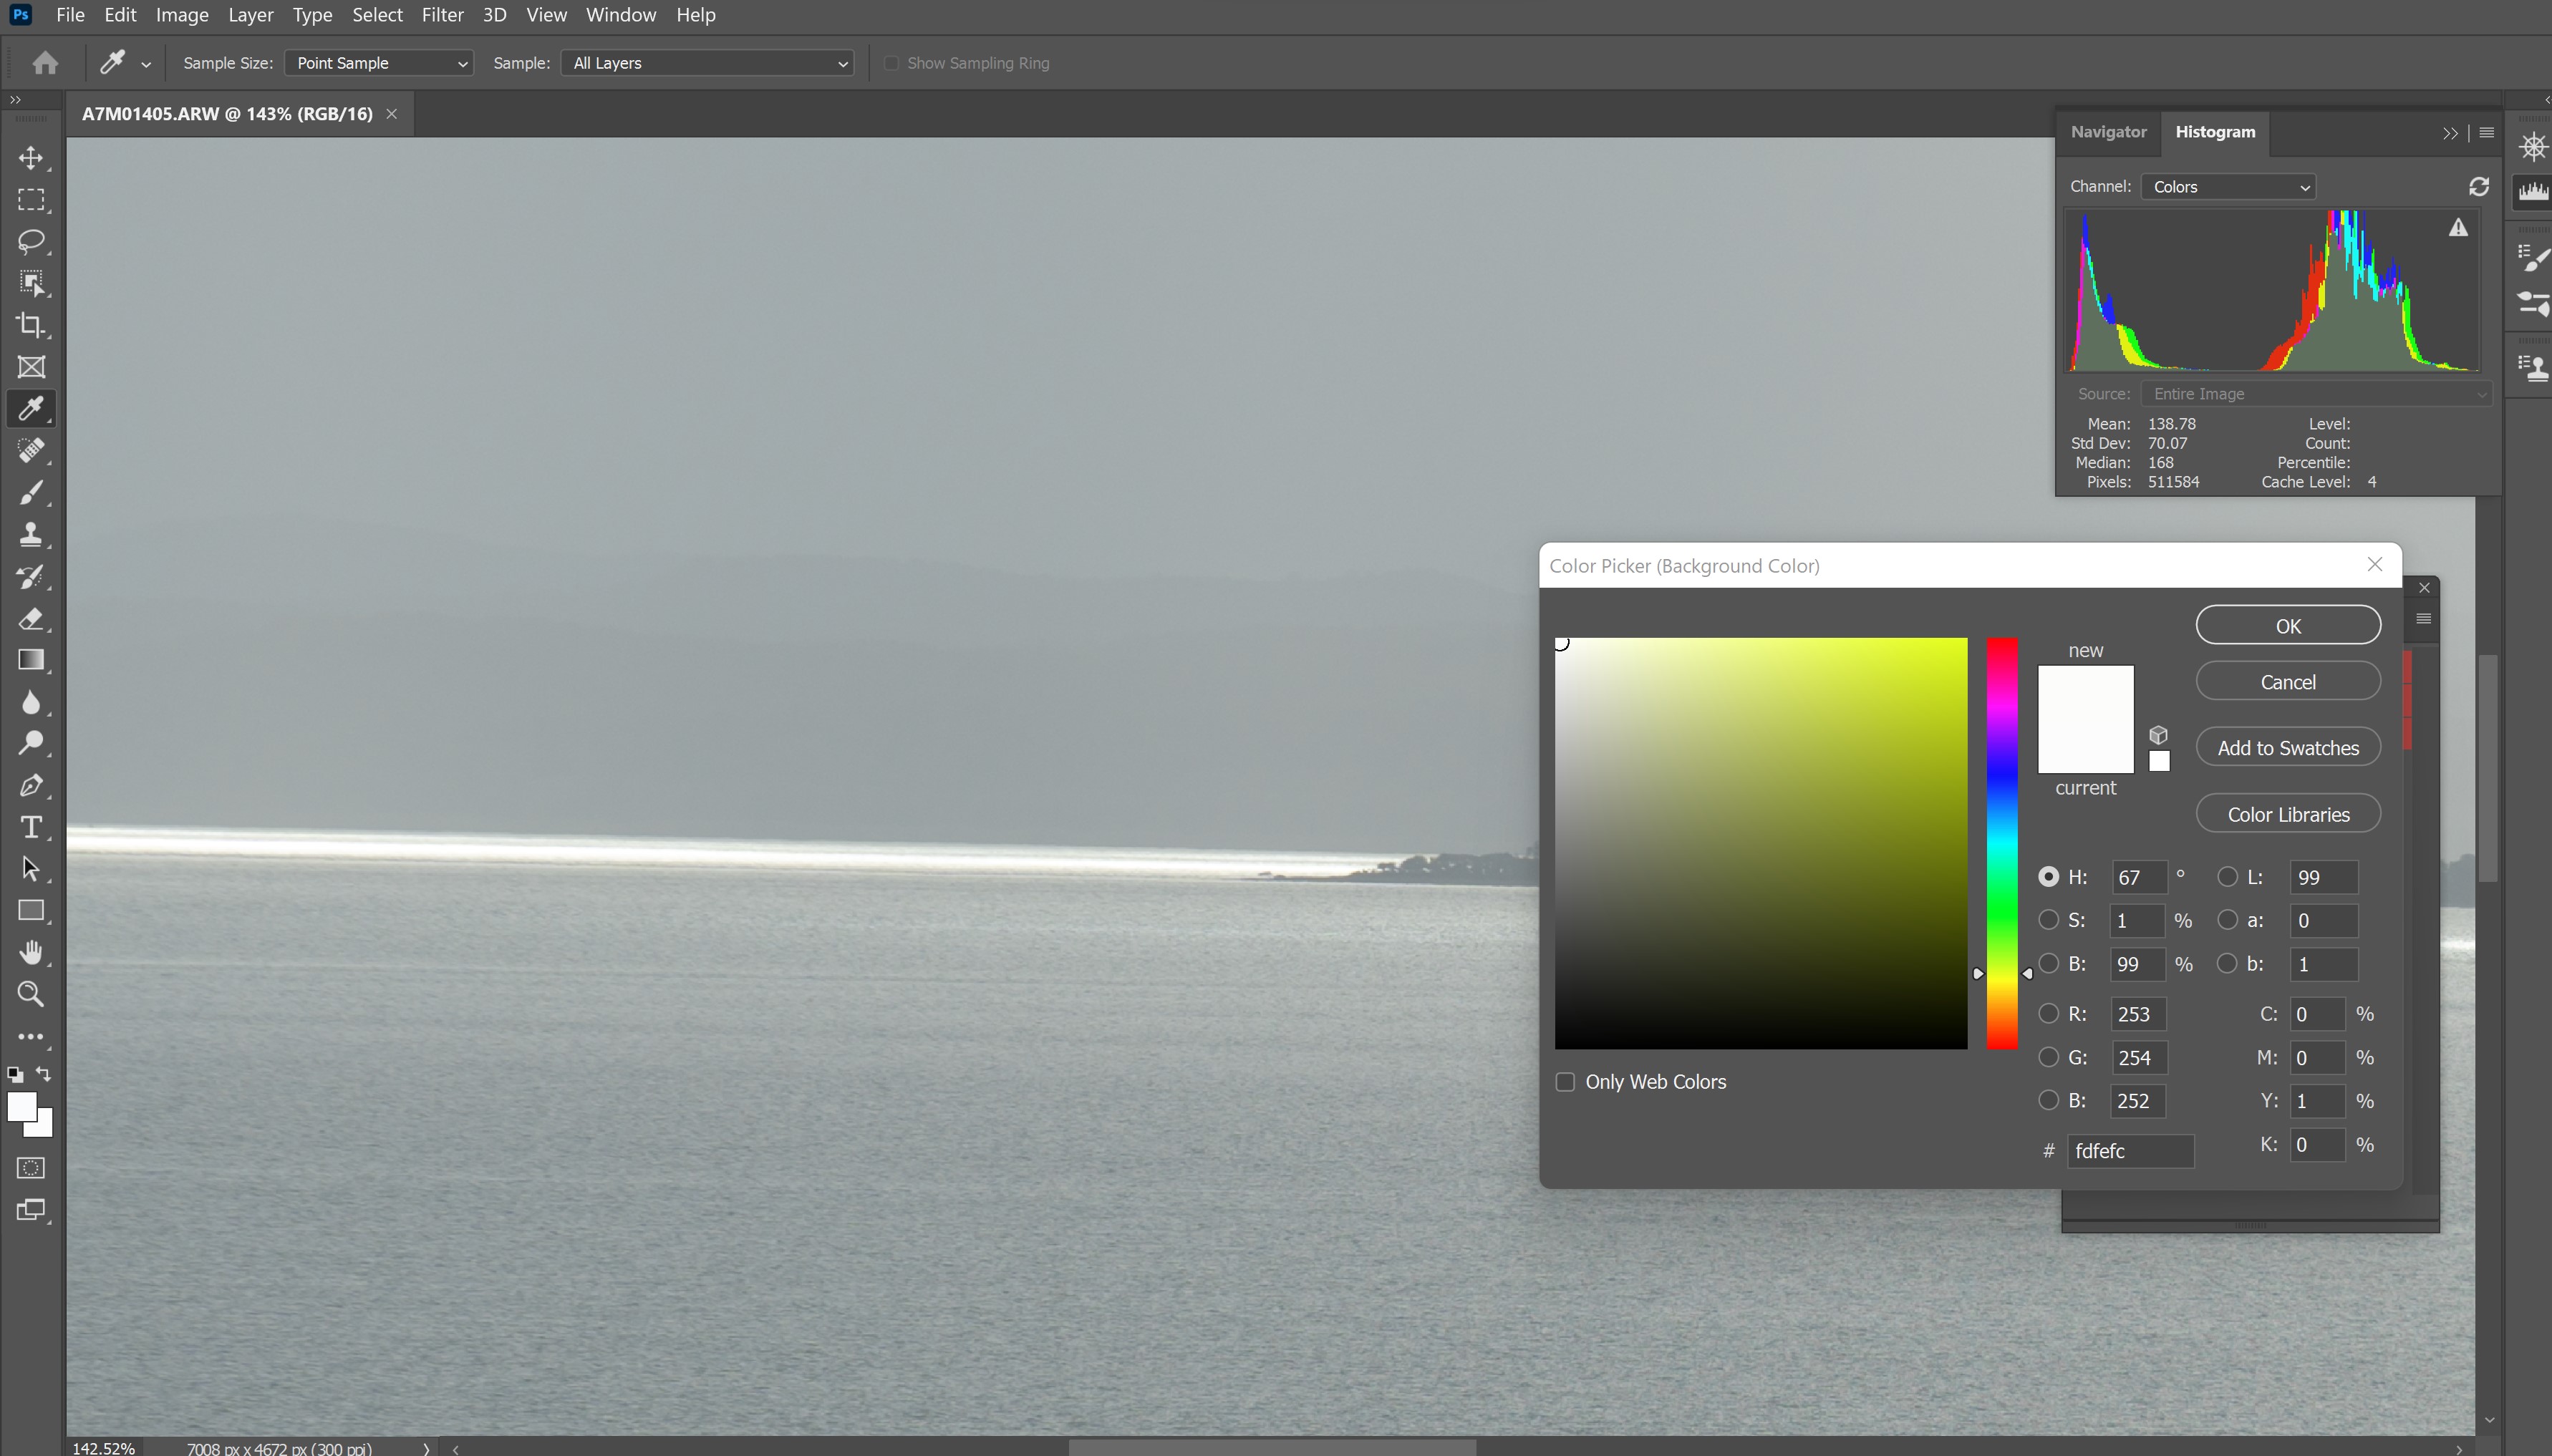Select the Crop tool
This screenshot has width=2552, height=1456.
31,325
